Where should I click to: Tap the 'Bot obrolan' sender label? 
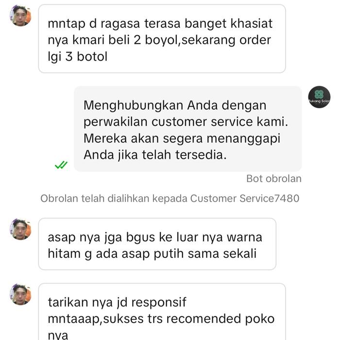point(274,179)
